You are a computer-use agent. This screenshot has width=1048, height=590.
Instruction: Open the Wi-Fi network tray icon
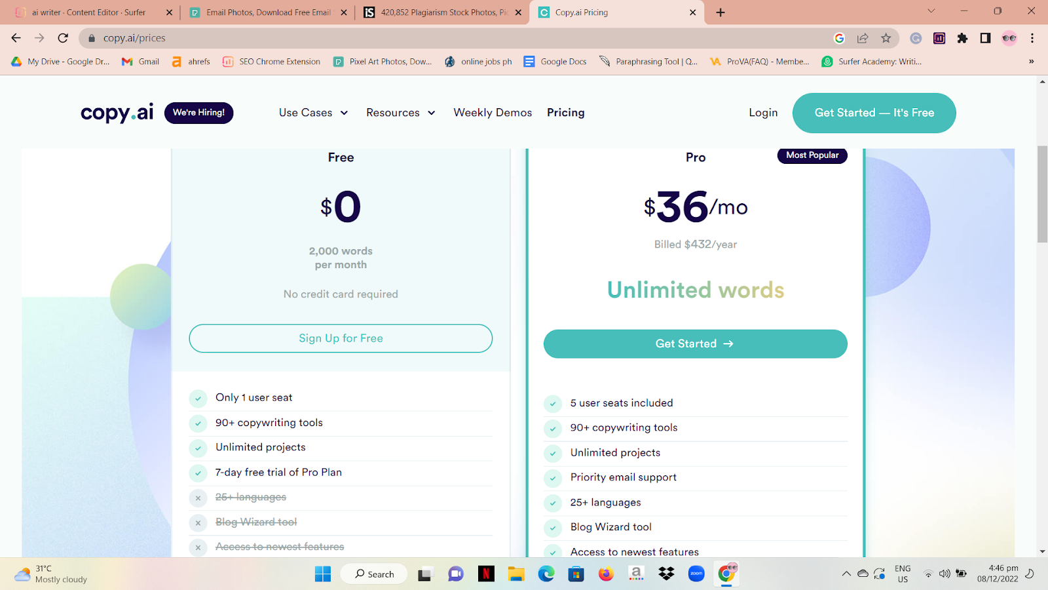(x=928, y=574)
